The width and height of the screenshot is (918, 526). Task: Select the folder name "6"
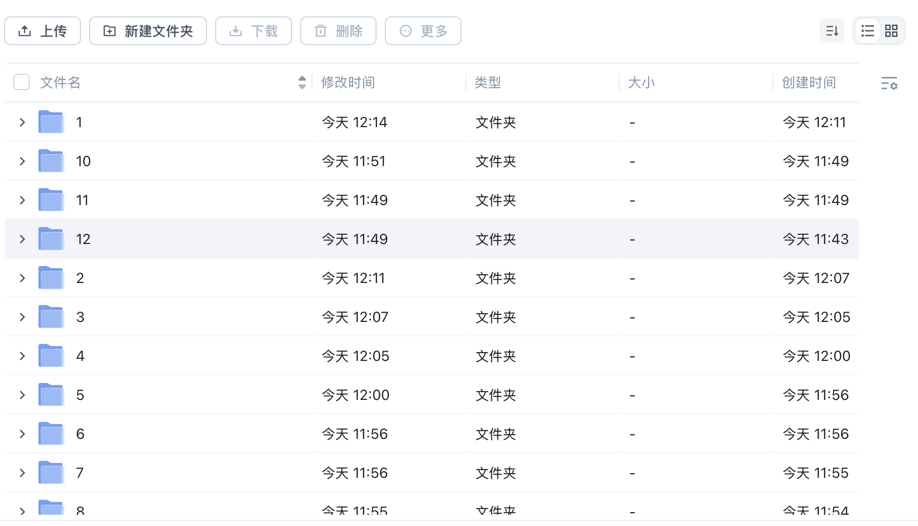point(80,434)
